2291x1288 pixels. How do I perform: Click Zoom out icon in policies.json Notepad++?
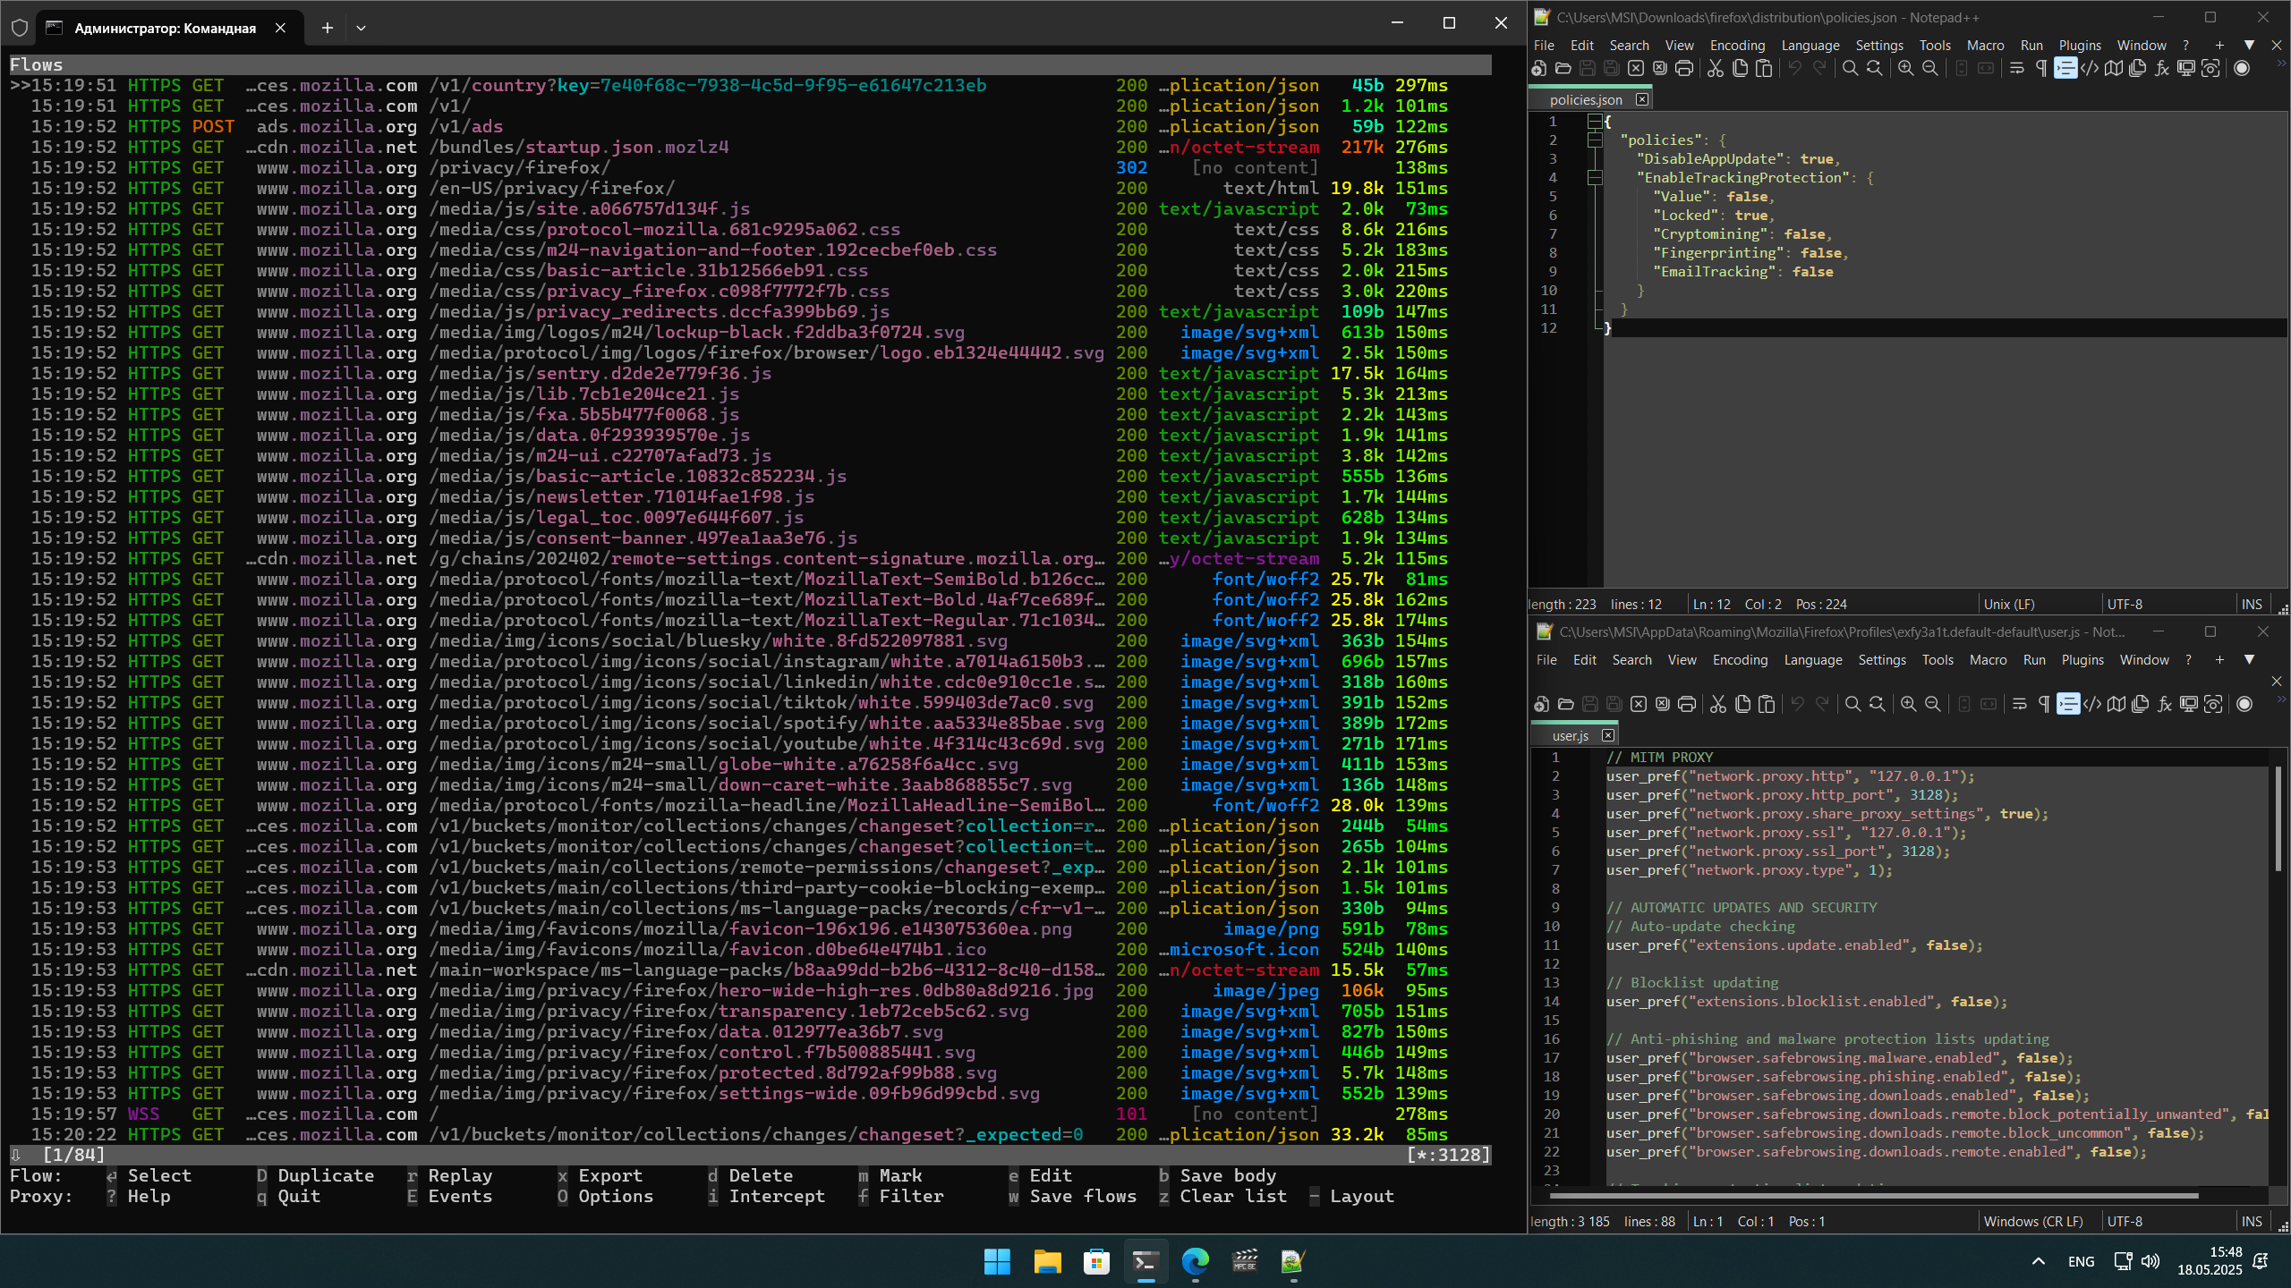[1930, 69]
